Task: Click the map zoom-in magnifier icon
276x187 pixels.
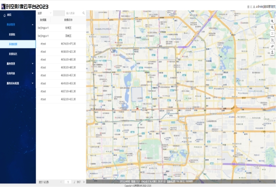Action: pyautogui.click(x=272, y=22)
